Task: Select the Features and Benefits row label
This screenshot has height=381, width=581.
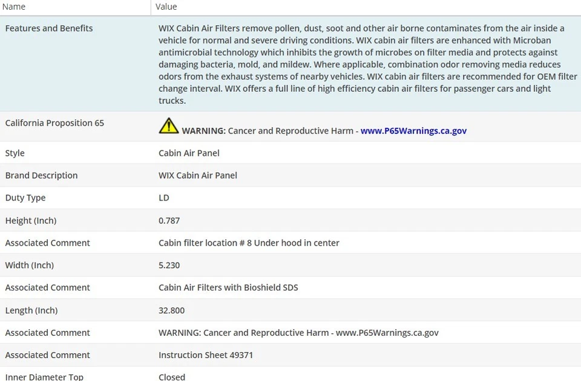Action: tap(49, 28)
